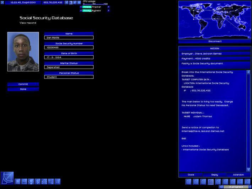Increase CPU priority of Proxy Bypass
The width and height of the screenshot is (252, 189).
coord(109,11)
